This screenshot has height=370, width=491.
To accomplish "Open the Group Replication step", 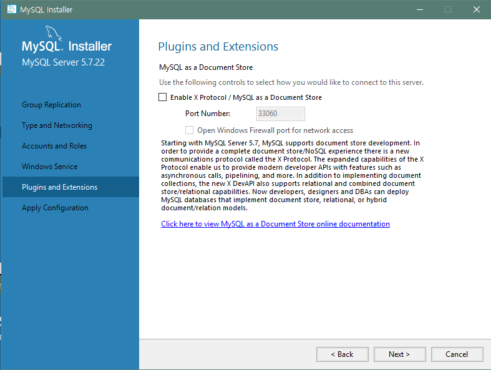I will tap(51, 105).
